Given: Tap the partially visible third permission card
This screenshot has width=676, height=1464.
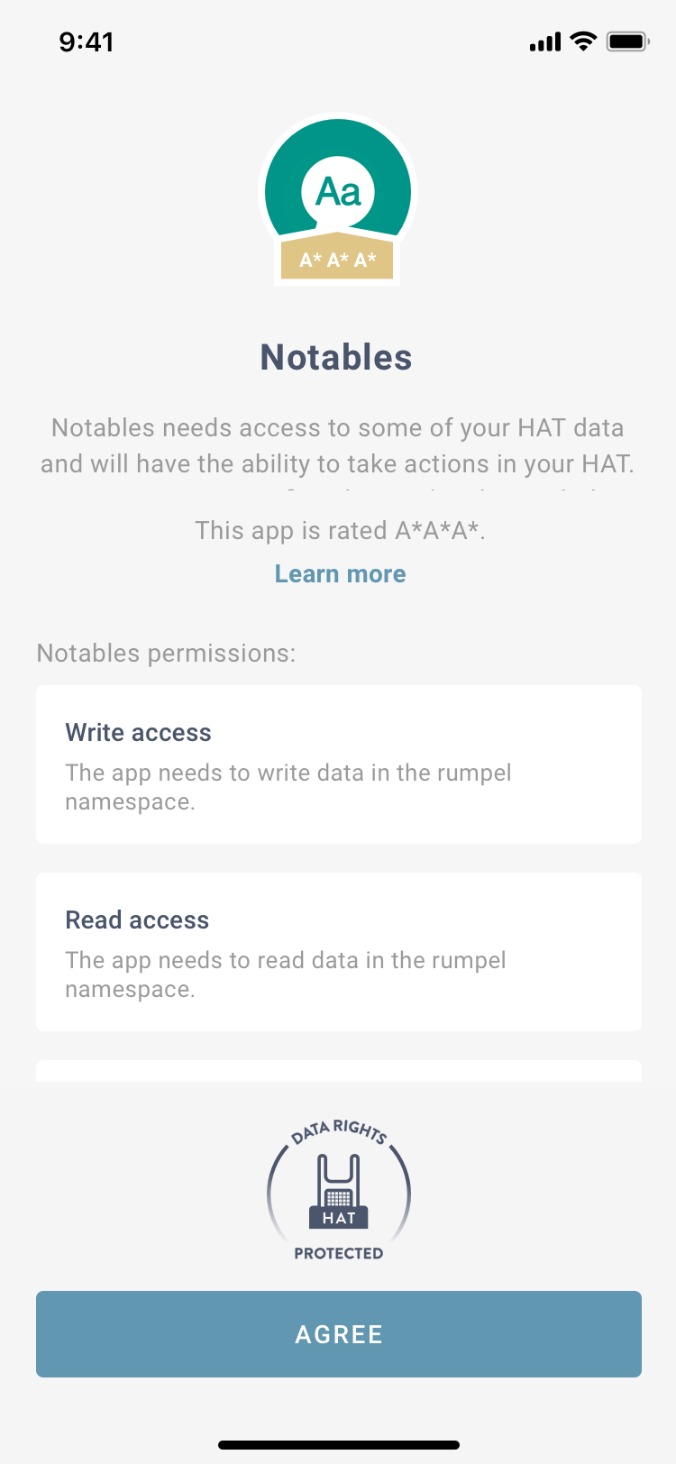Looking at the screenshot, I should point(339,1071).
